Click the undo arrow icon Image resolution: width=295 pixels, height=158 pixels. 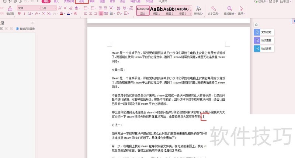pyautogui.click(x=25, y=1)
